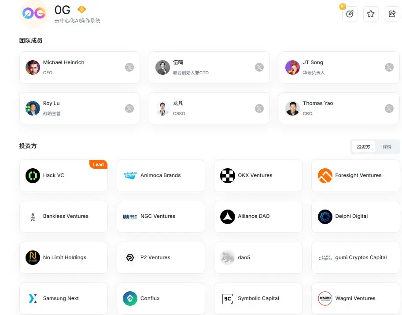Click the 团队成员 section heading

click(x=31, y=40)
